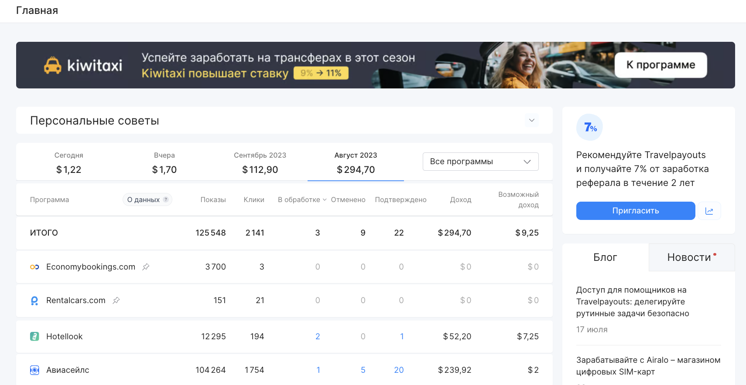Click the Подтверждено column header
The image size is (746, 385).
point(400,200)
